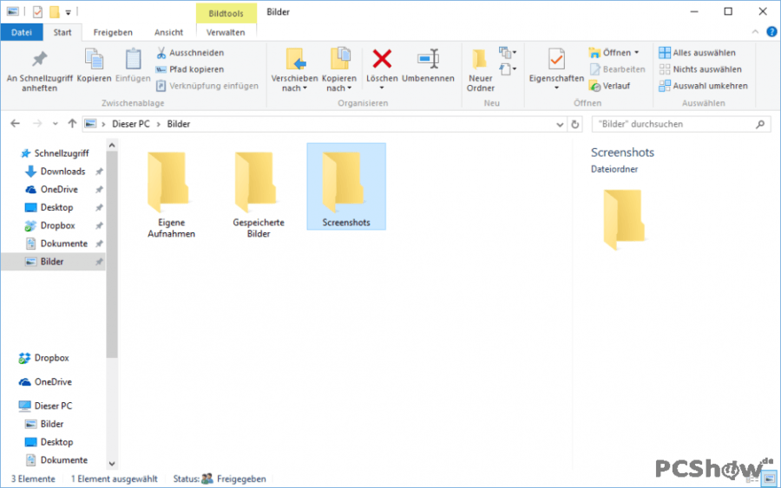Switch to the Freigeben tab
The image size is (781, 488).
click(113, 32)
